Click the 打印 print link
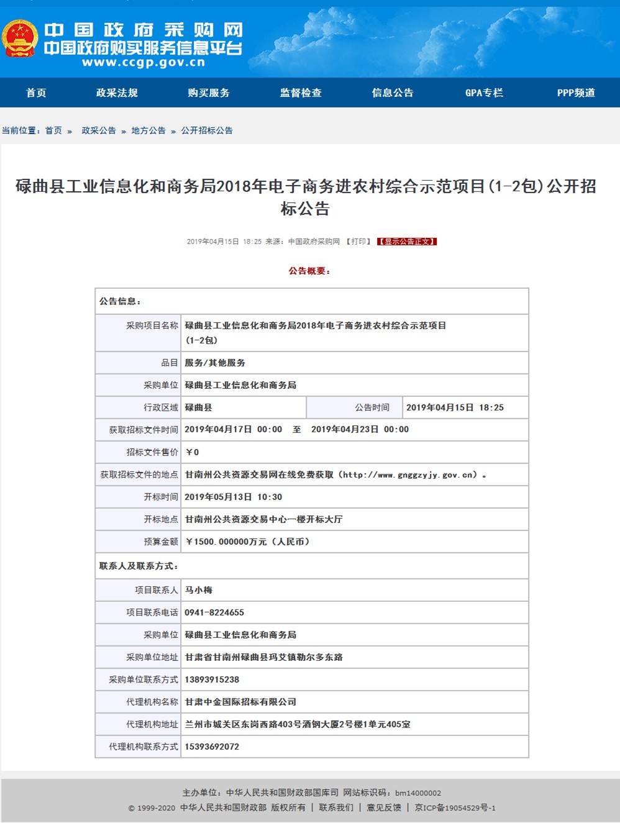This screenshot has height=823, width=620. click(358, 242)
